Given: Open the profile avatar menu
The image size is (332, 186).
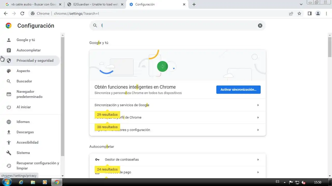Looking at the screenshot, I should coord(318,13).
